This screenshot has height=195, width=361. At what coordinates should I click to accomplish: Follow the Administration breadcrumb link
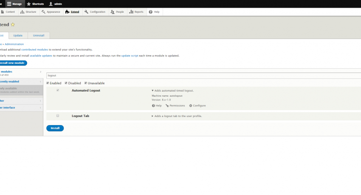[x=14, y=44]
